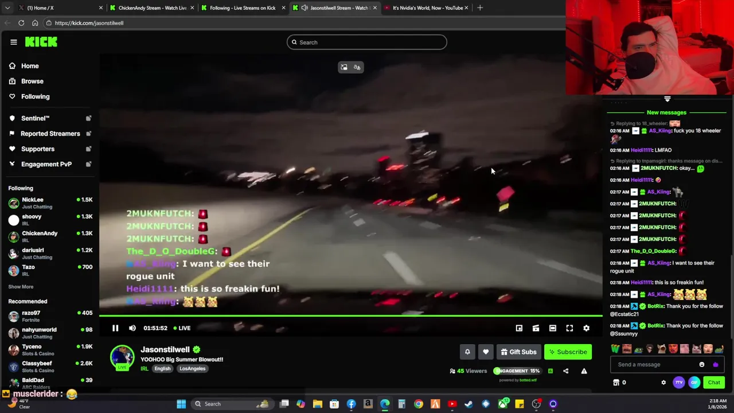
Task: Open Steam from the taskbar
Action: pos(468,404)
